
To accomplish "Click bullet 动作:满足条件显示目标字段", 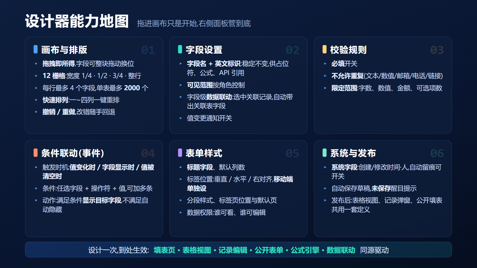I will [x=95, y=205].
